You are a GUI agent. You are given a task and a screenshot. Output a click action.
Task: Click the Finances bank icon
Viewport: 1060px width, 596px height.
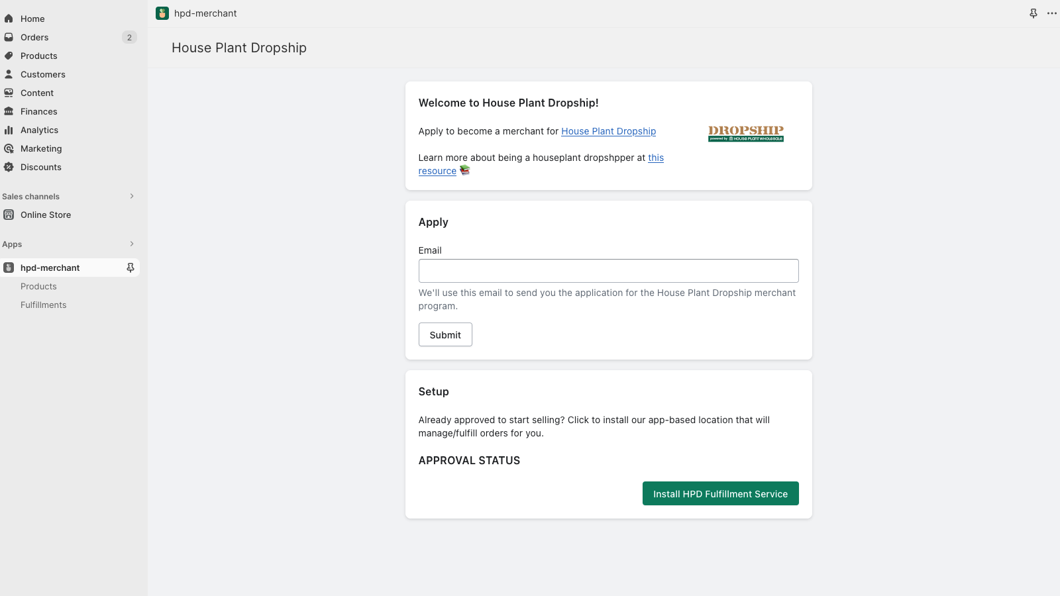[9, 111]
